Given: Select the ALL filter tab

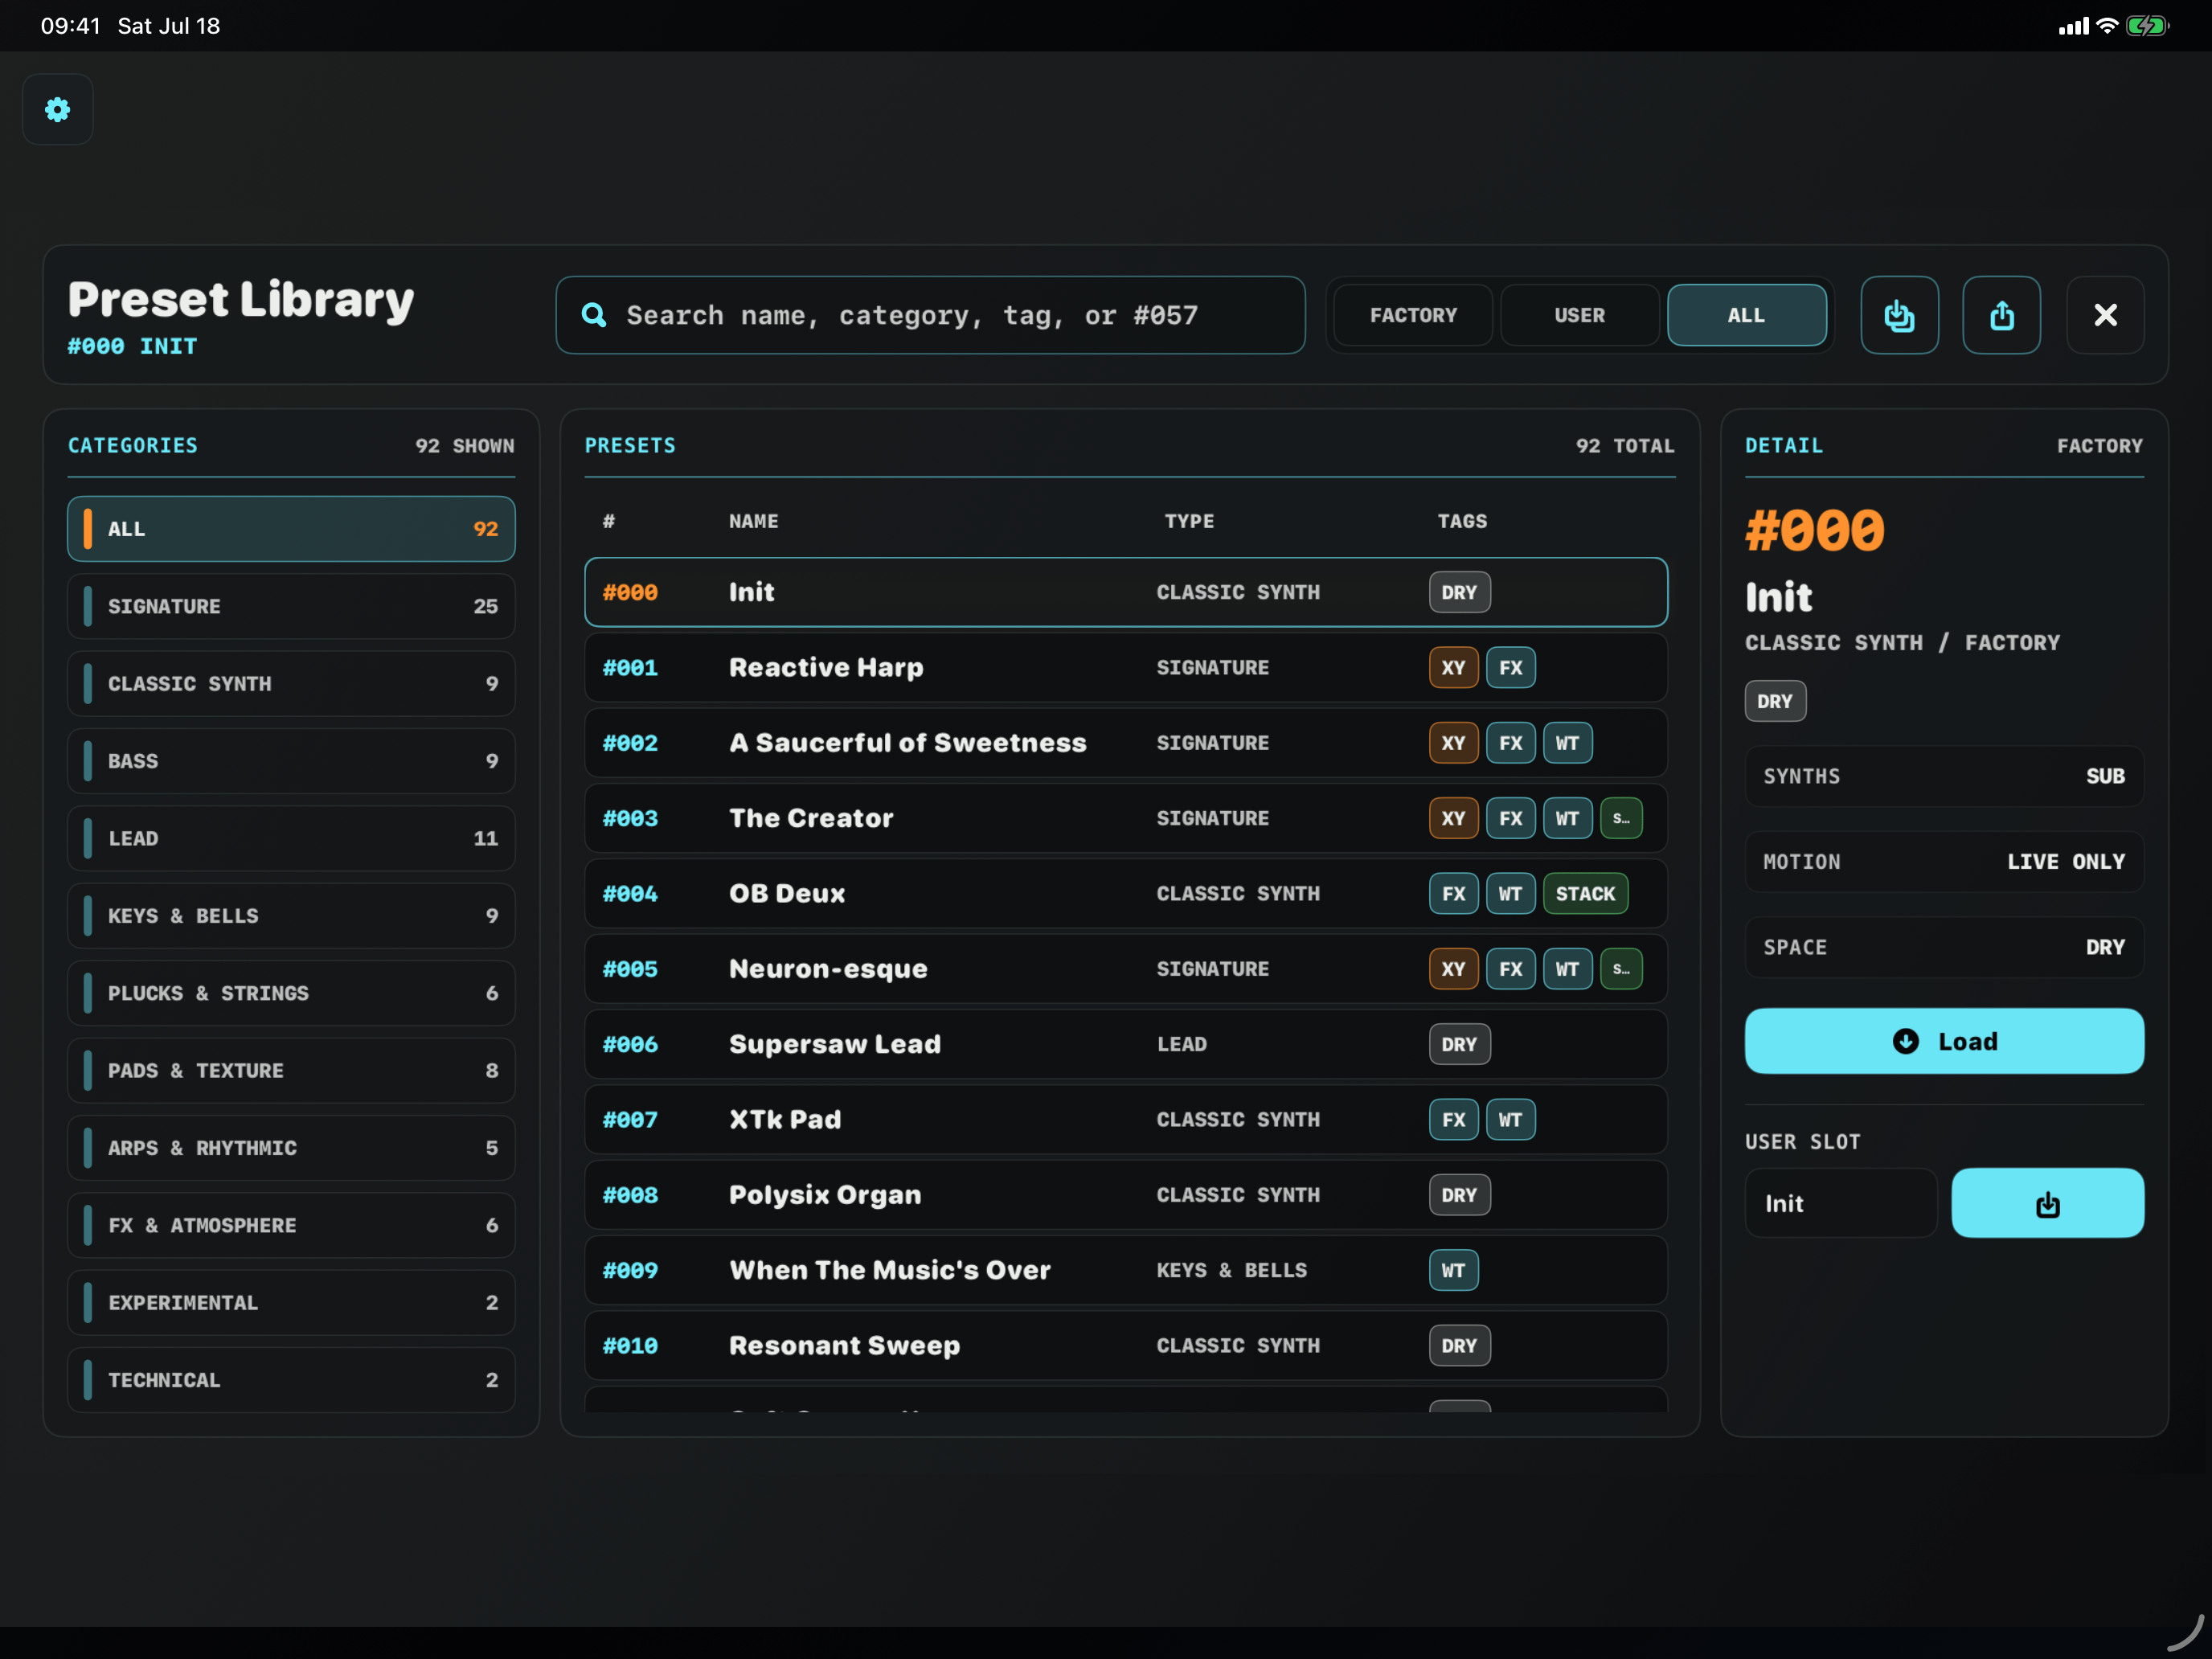Looking at the screenshot, I should (x=1746, y=315).
